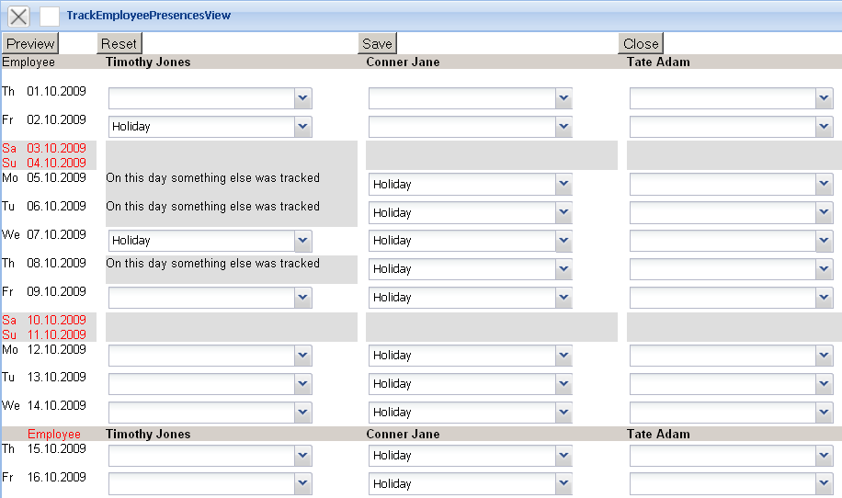The height and width of the screenshot is (498, 842).
Task: Click the blank square icon beside the title
Action: 50,16
